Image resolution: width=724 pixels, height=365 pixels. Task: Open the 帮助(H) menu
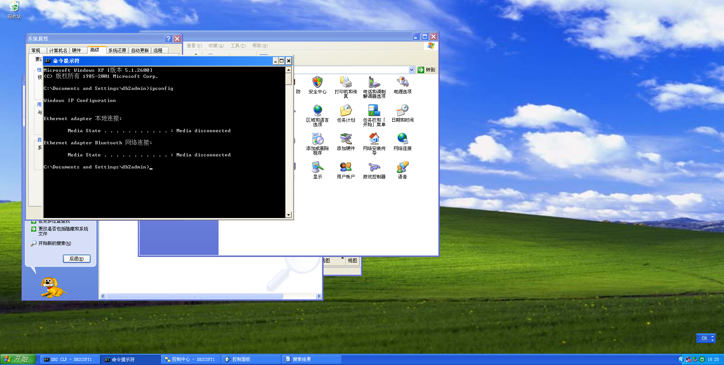[x=260, y=46]
